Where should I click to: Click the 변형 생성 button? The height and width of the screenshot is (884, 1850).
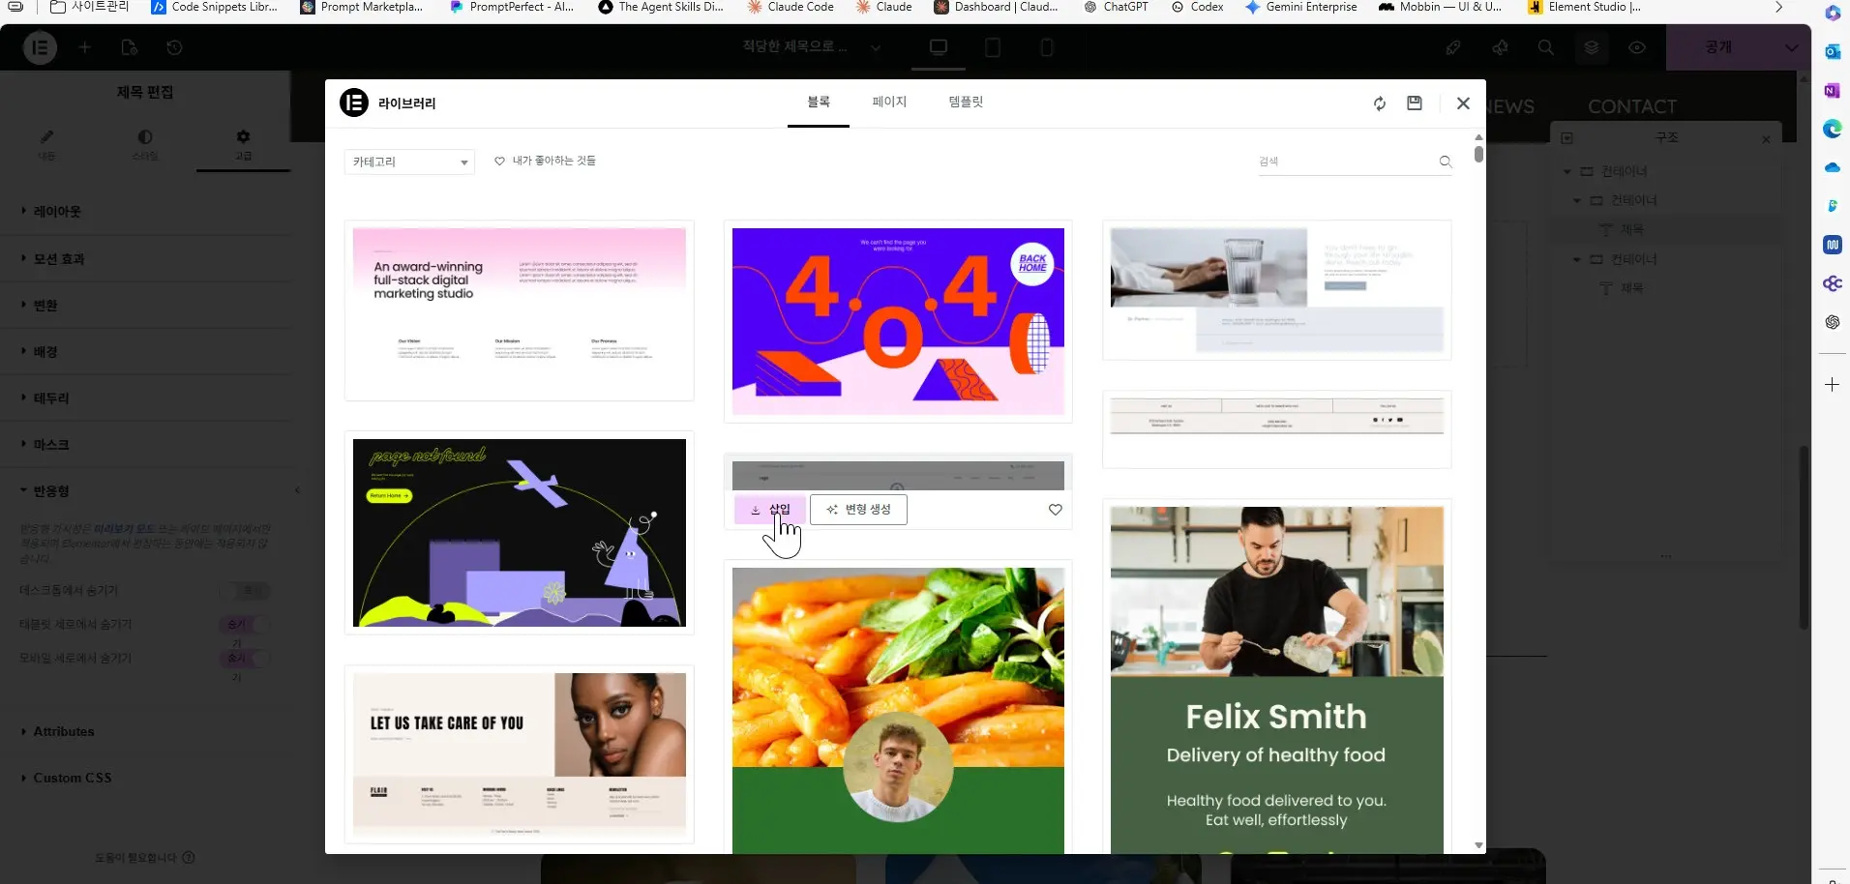[858, 510]
